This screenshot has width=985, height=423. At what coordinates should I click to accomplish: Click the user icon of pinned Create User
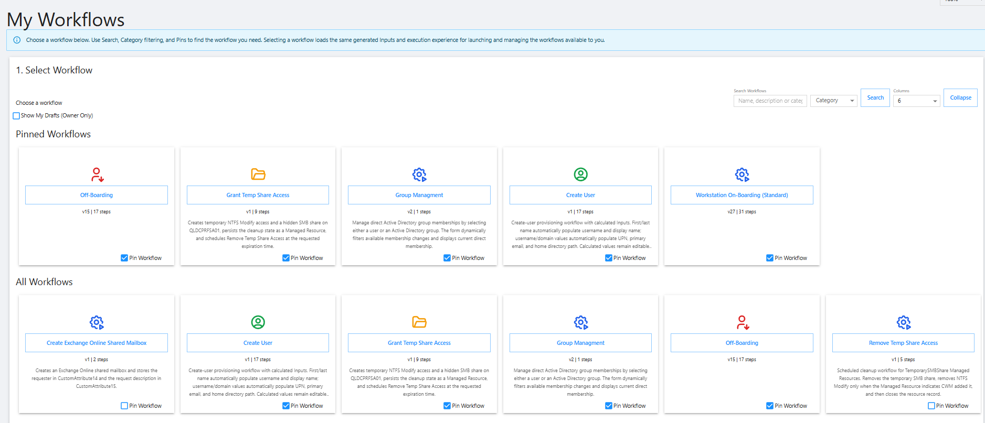[580, 174]
